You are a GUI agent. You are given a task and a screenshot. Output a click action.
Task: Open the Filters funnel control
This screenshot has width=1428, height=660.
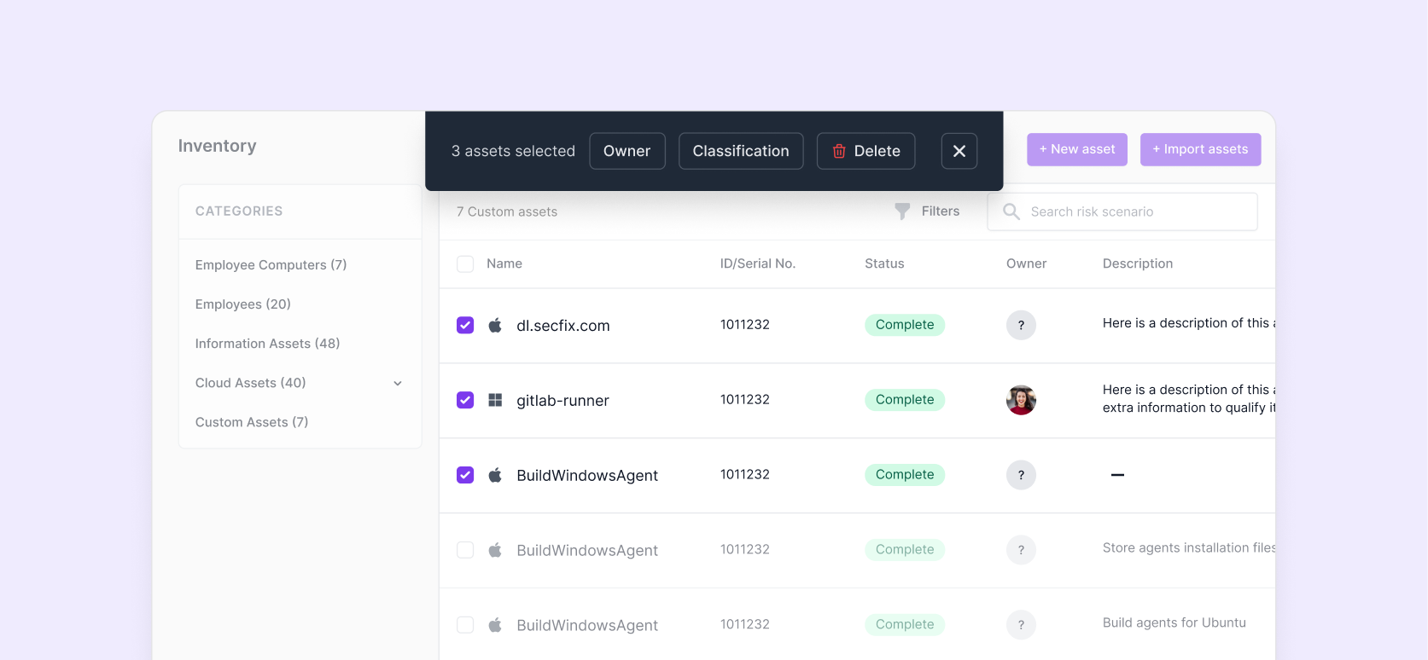(927, 211)
